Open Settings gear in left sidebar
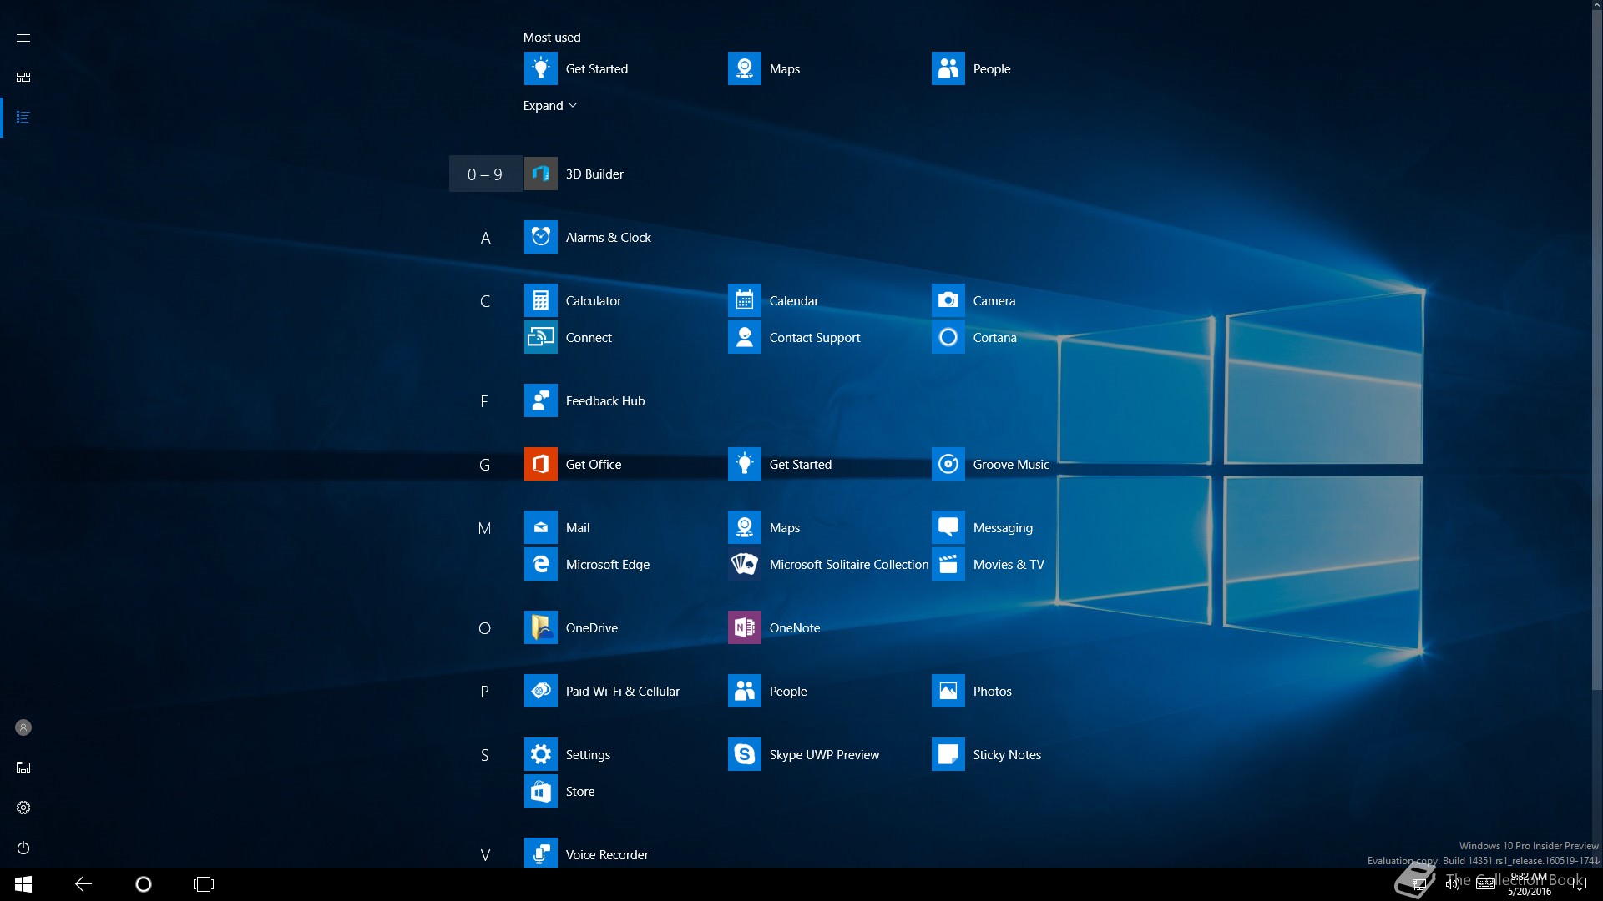Viewport: 1603px width, 901px height. pyautogui.click(x=23, y=808)
